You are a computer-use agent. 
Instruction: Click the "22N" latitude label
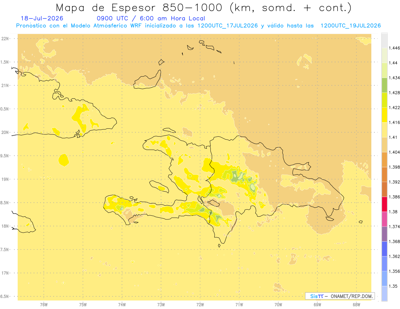click(x=5, y=38)
